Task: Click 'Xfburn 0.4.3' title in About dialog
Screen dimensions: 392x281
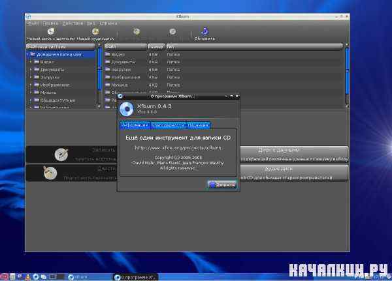Action: click(154, 106)
